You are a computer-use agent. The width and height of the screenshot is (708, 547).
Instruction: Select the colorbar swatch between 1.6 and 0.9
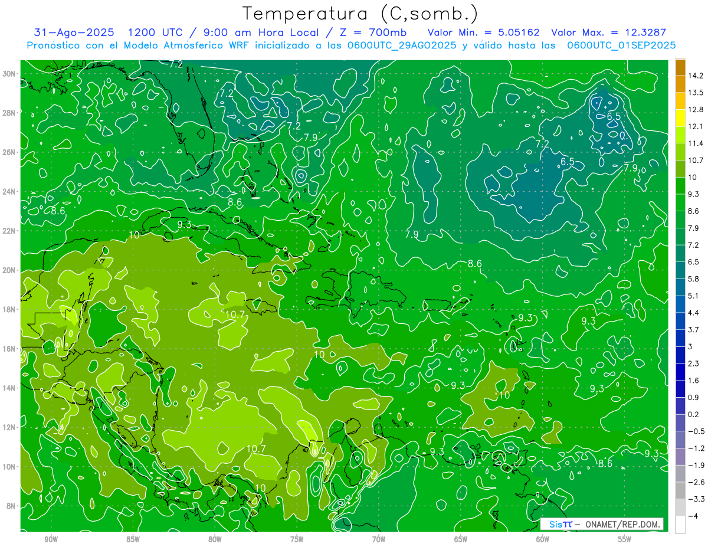(680, 389)
